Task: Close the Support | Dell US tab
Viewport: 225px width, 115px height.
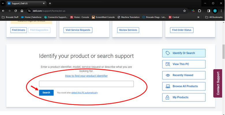Action: coord(44,3)
